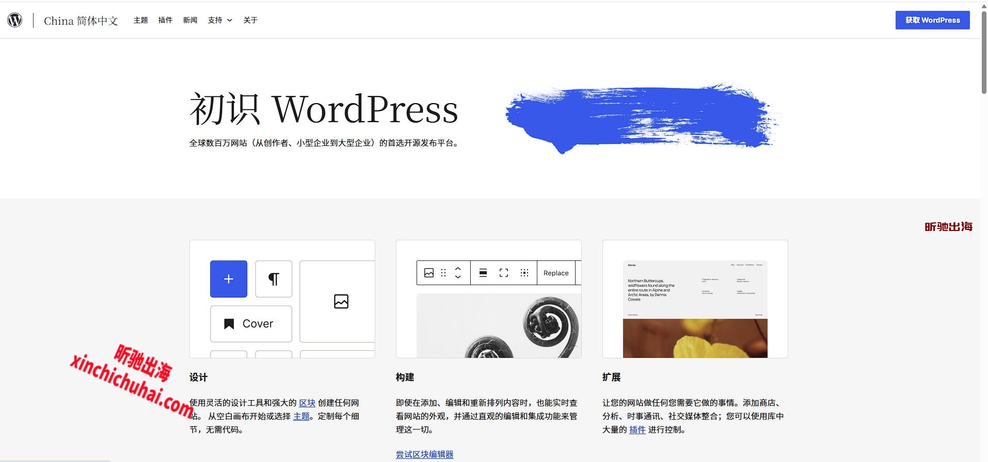The image size is (988, 462).
Task: Click the dotted grid icon in toolbar
Action: pos(524,273)
